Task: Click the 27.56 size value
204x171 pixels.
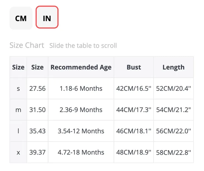Action: pos(37,89)
